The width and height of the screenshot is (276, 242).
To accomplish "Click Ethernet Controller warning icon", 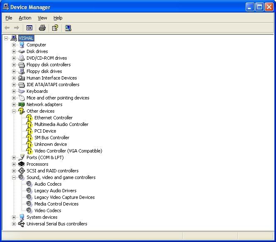I will tap(29, 118).
